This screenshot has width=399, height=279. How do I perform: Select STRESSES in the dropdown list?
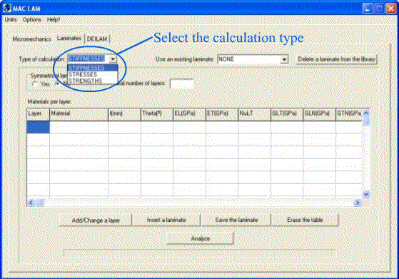point(93,74)
